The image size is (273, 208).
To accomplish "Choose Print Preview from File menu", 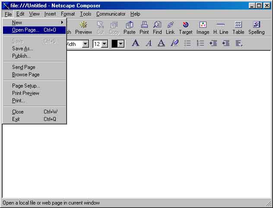I will [35, 93].
